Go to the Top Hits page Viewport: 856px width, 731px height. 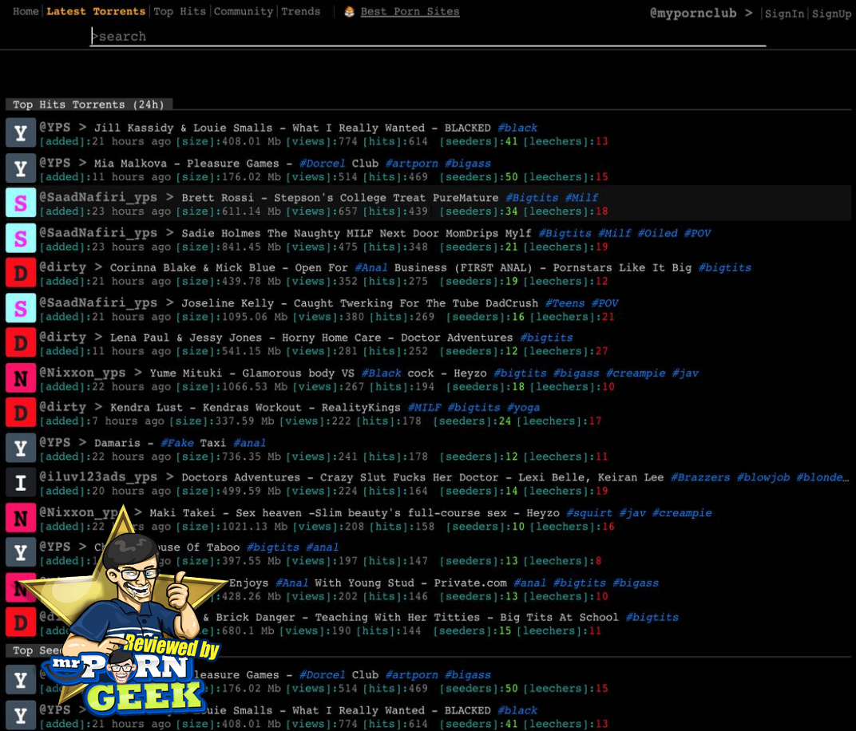point(179,11)
